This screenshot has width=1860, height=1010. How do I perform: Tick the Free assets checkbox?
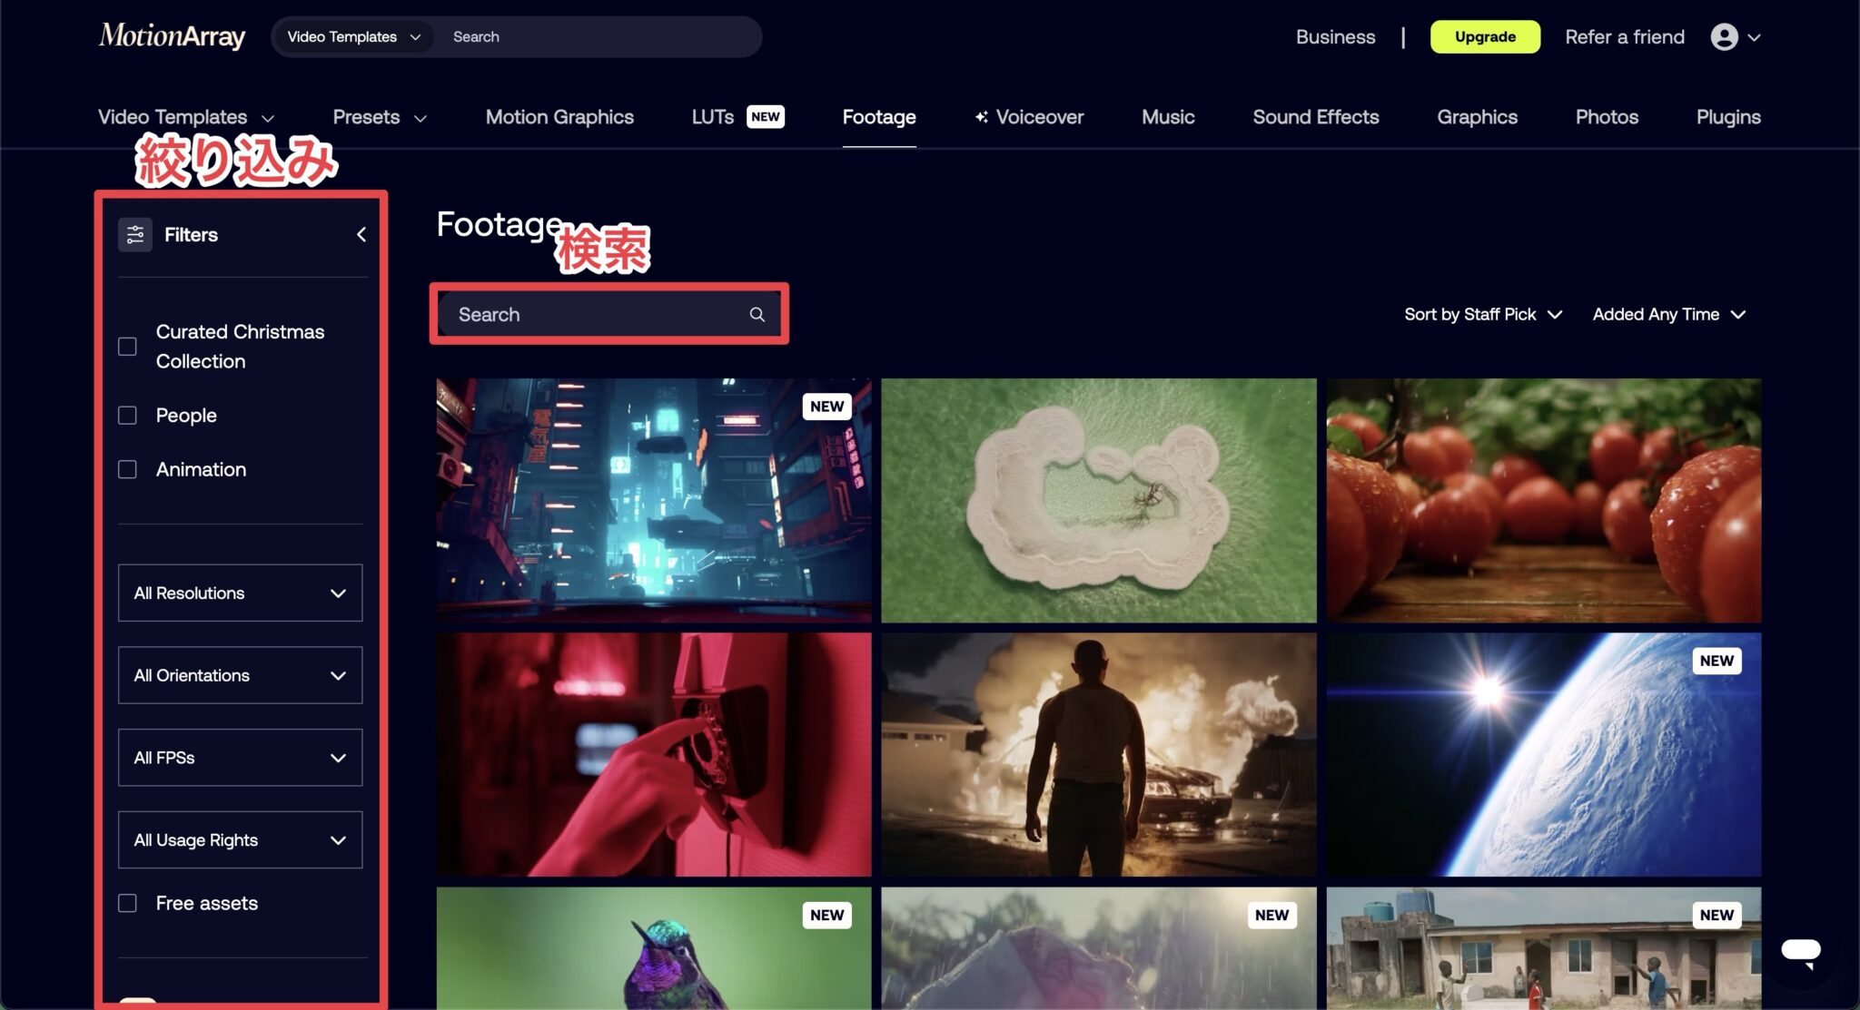click(x=128, y=904)
